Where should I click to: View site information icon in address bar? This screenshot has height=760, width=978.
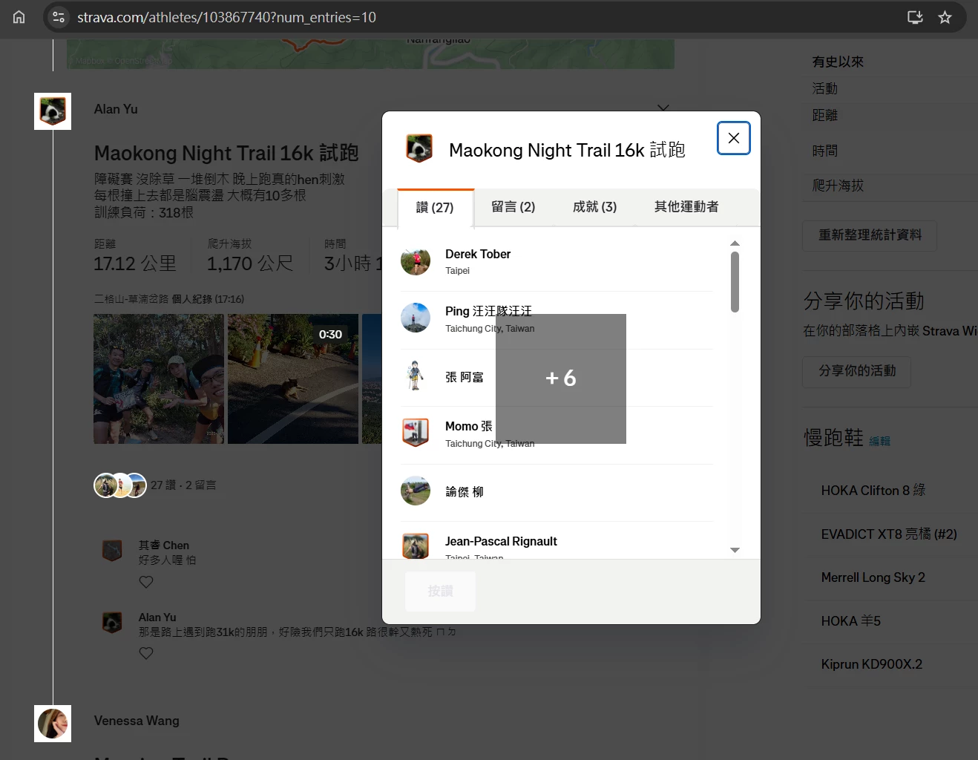coord(59,17)
